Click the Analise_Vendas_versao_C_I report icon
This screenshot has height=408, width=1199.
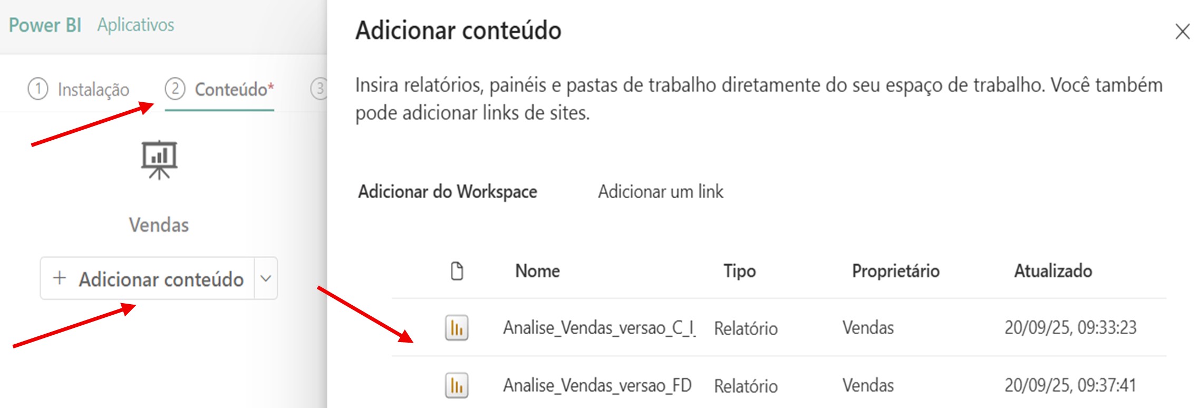[457, 328]
